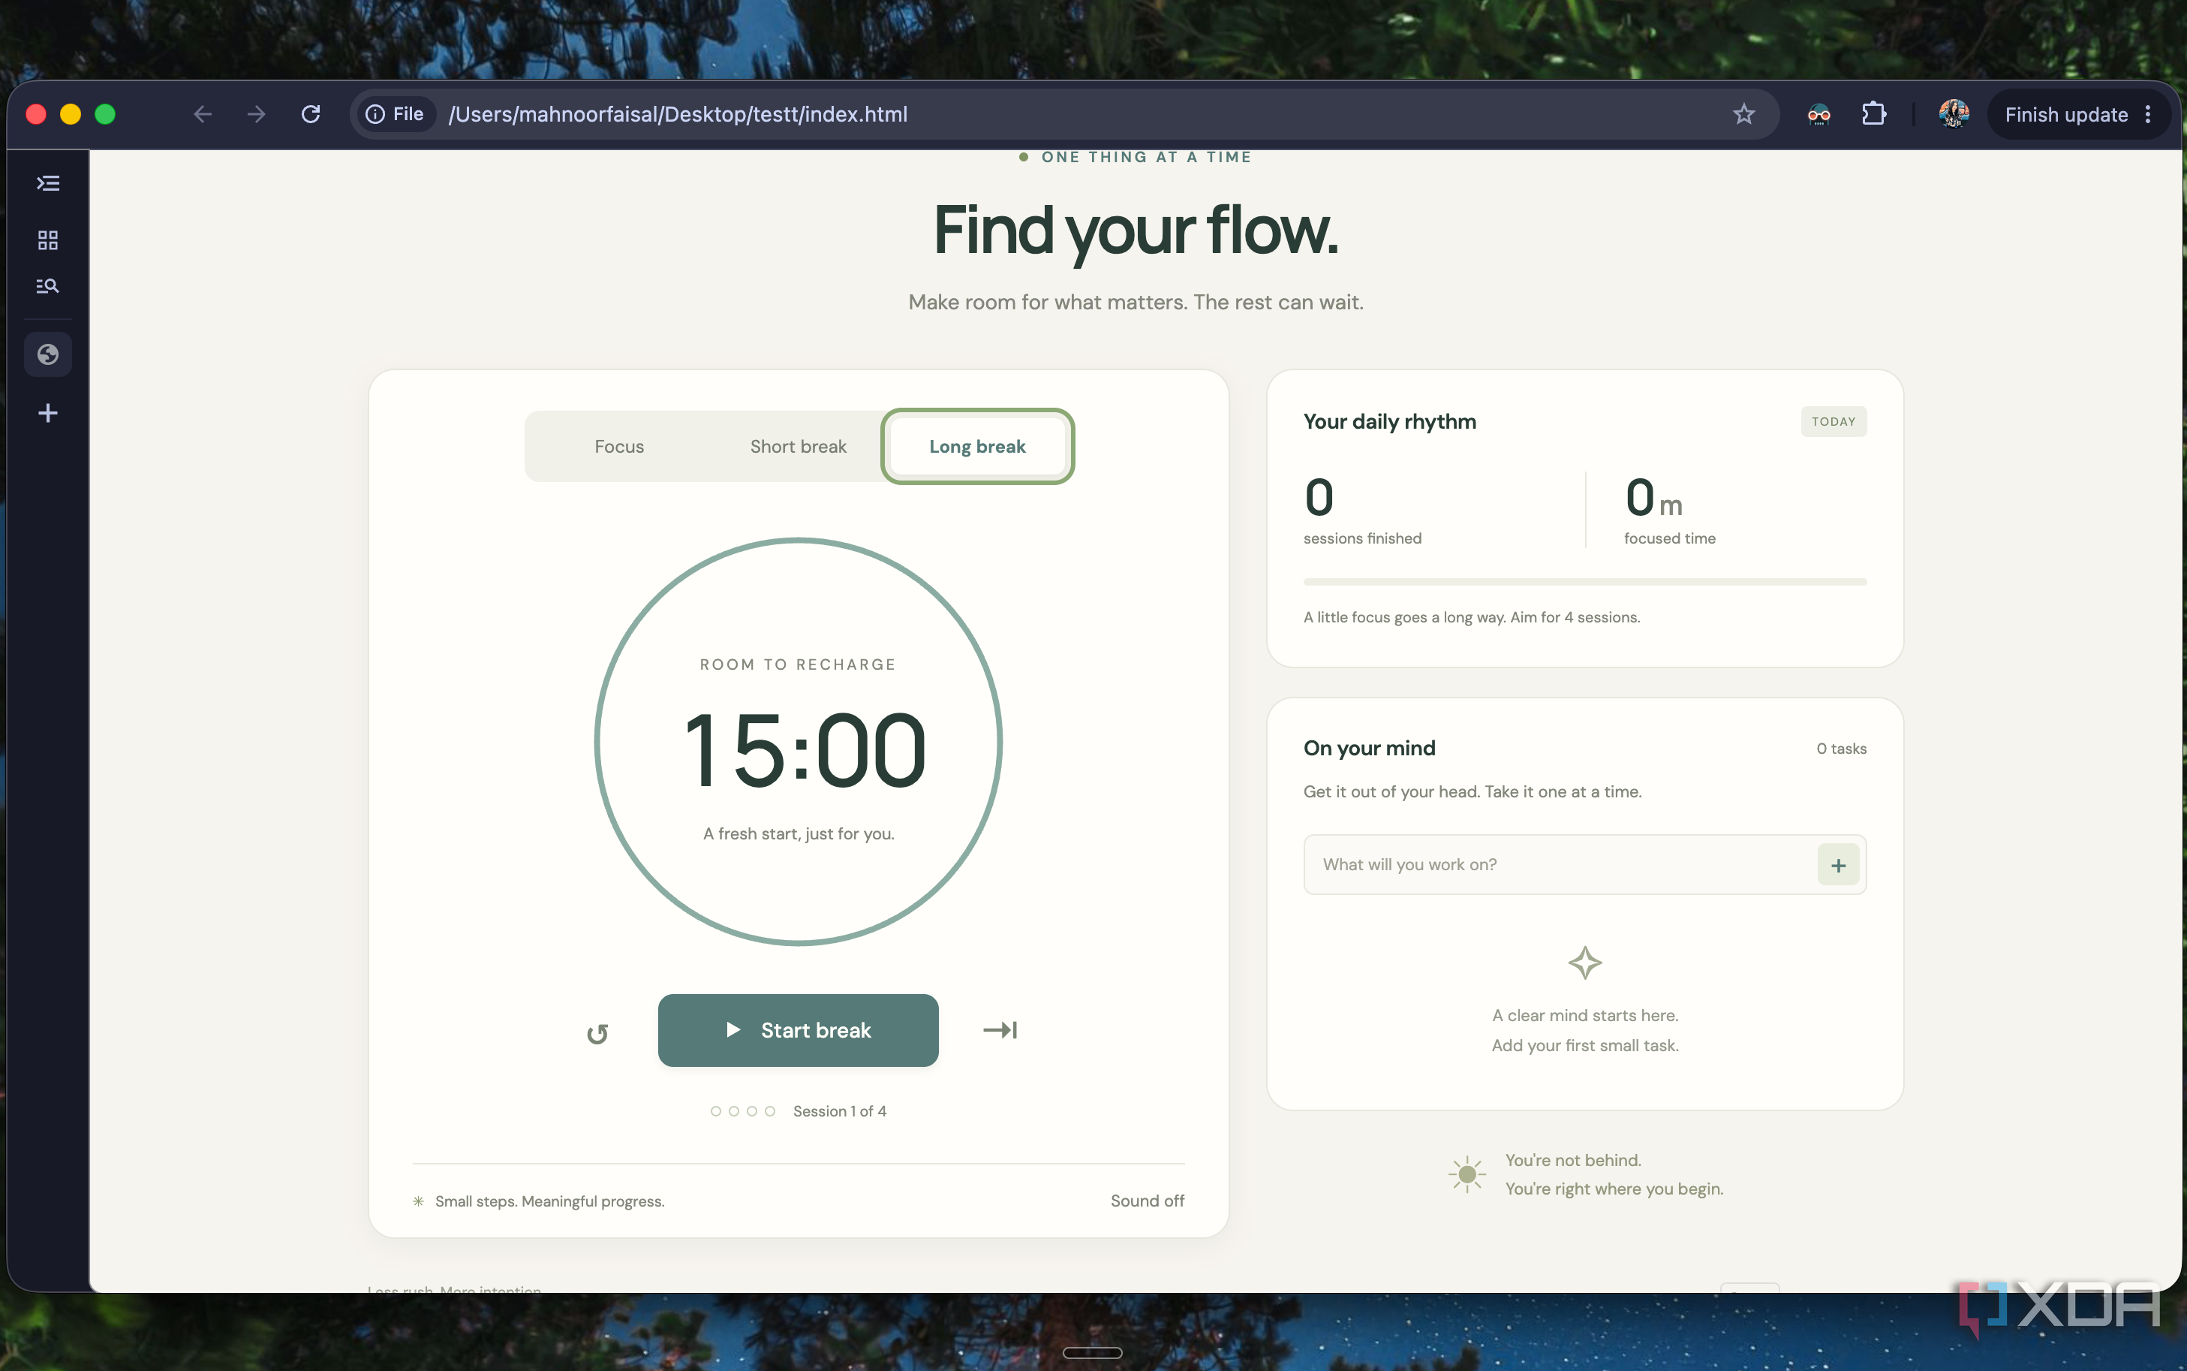The height and width of the screenshot is (1371, 2187).
Task: Open the goggles-face extension icon in the toolbar
Action: tap(1819, 114)
